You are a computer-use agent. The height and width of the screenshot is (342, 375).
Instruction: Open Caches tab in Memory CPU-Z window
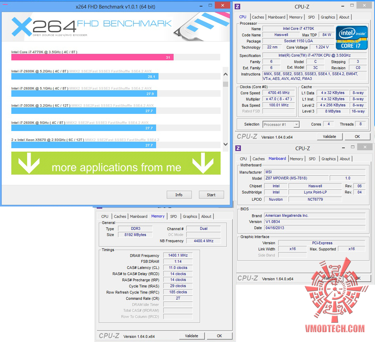120,216
